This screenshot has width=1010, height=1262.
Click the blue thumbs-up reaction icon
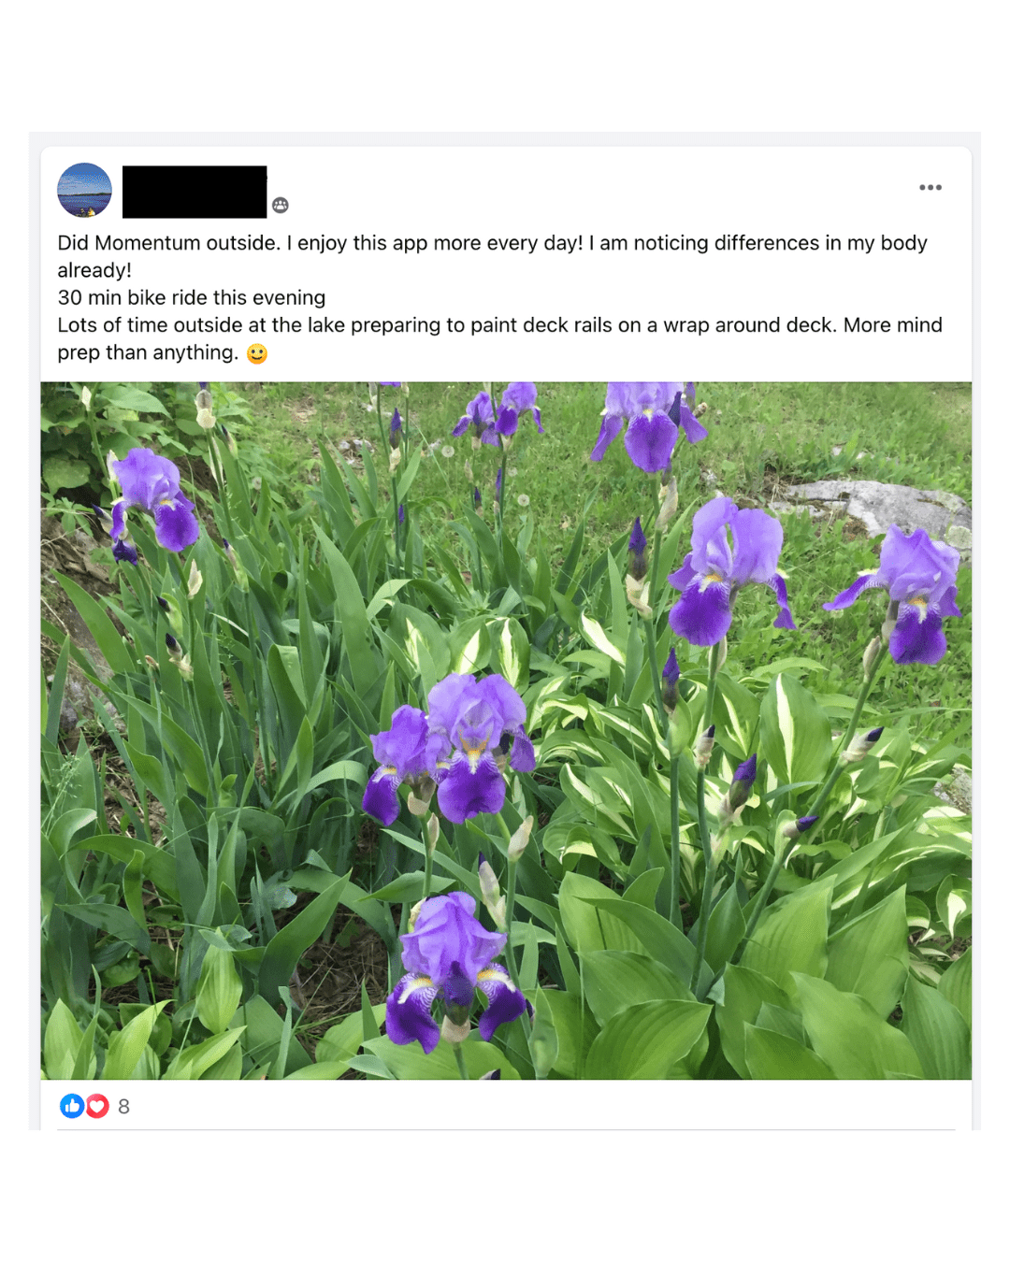tap(72, 1106)
